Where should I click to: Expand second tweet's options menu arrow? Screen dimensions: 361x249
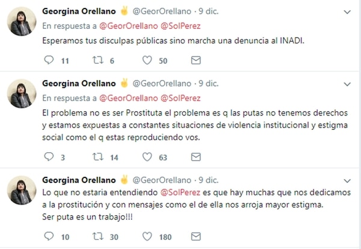(347, 84)
